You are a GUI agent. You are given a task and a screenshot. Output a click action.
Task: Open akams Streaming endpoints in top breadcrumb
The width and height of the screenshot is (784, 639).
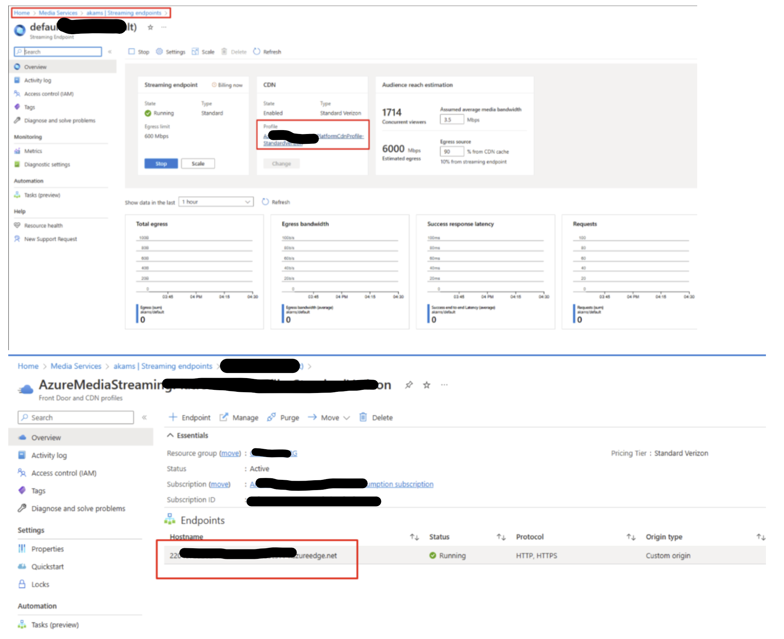pos(124,13)
